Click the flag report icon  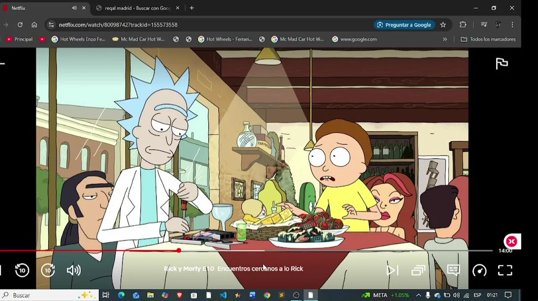click(x=502, y=63)
